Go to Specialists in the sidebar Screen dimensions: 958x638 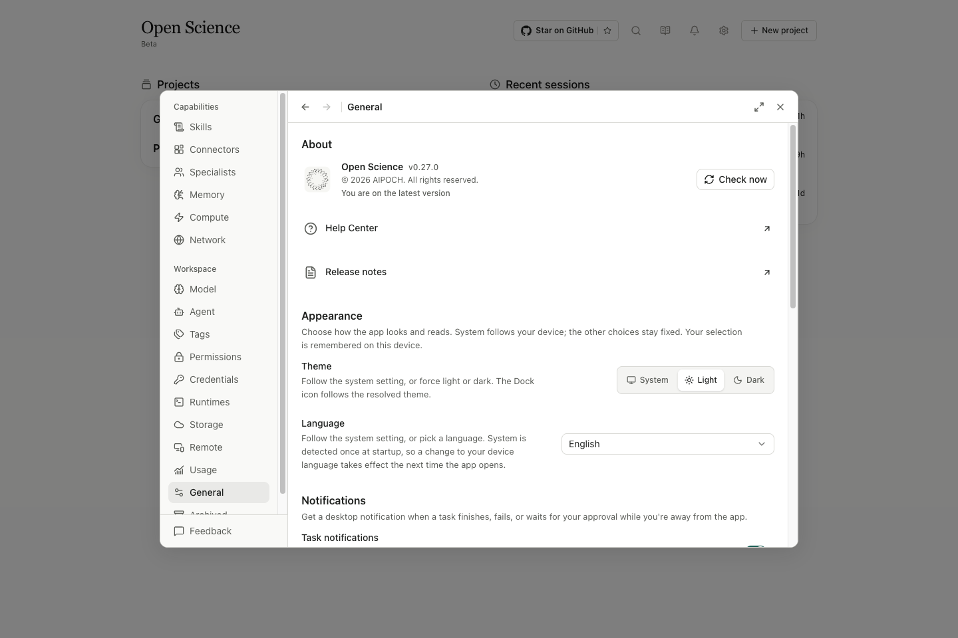pos(219,172)
